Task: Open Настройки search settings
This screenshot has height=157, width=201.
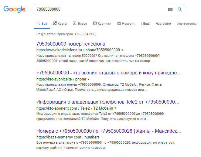Action: pos(163,24)
